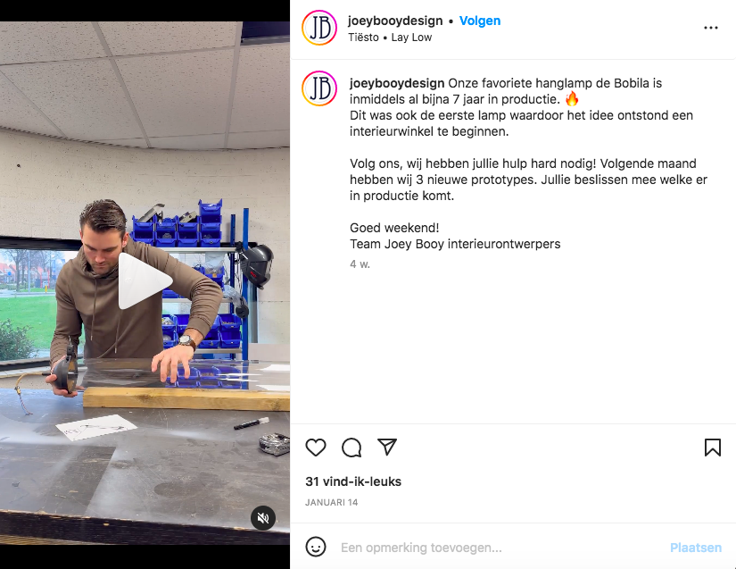
Task: Open the joeybooydesign username in the caption
Action: click(397, 83)
